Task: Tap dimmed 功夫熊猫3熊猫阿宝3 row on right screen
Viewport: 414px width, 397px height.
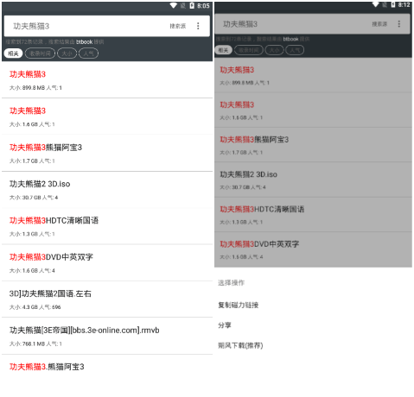Action: [313, 145]
